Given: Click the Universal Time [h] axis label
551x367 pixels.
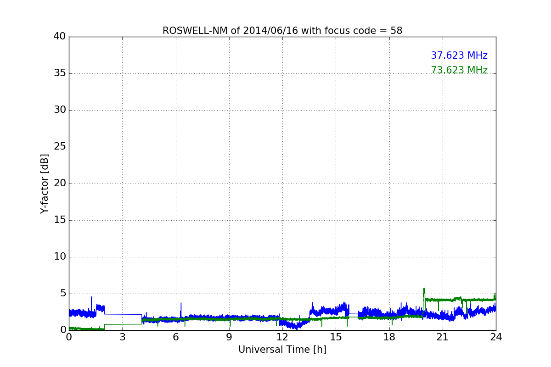Looking at the screenshot, I should tap(282, 350).
